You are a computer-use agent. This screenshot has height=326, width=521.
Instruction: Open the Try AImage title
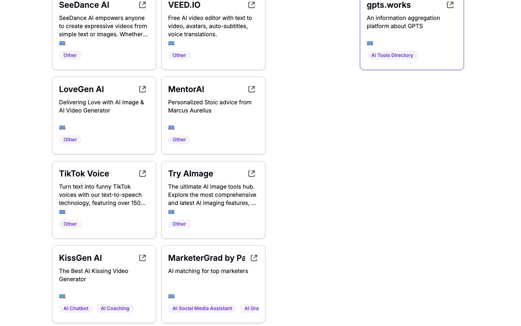190,174
